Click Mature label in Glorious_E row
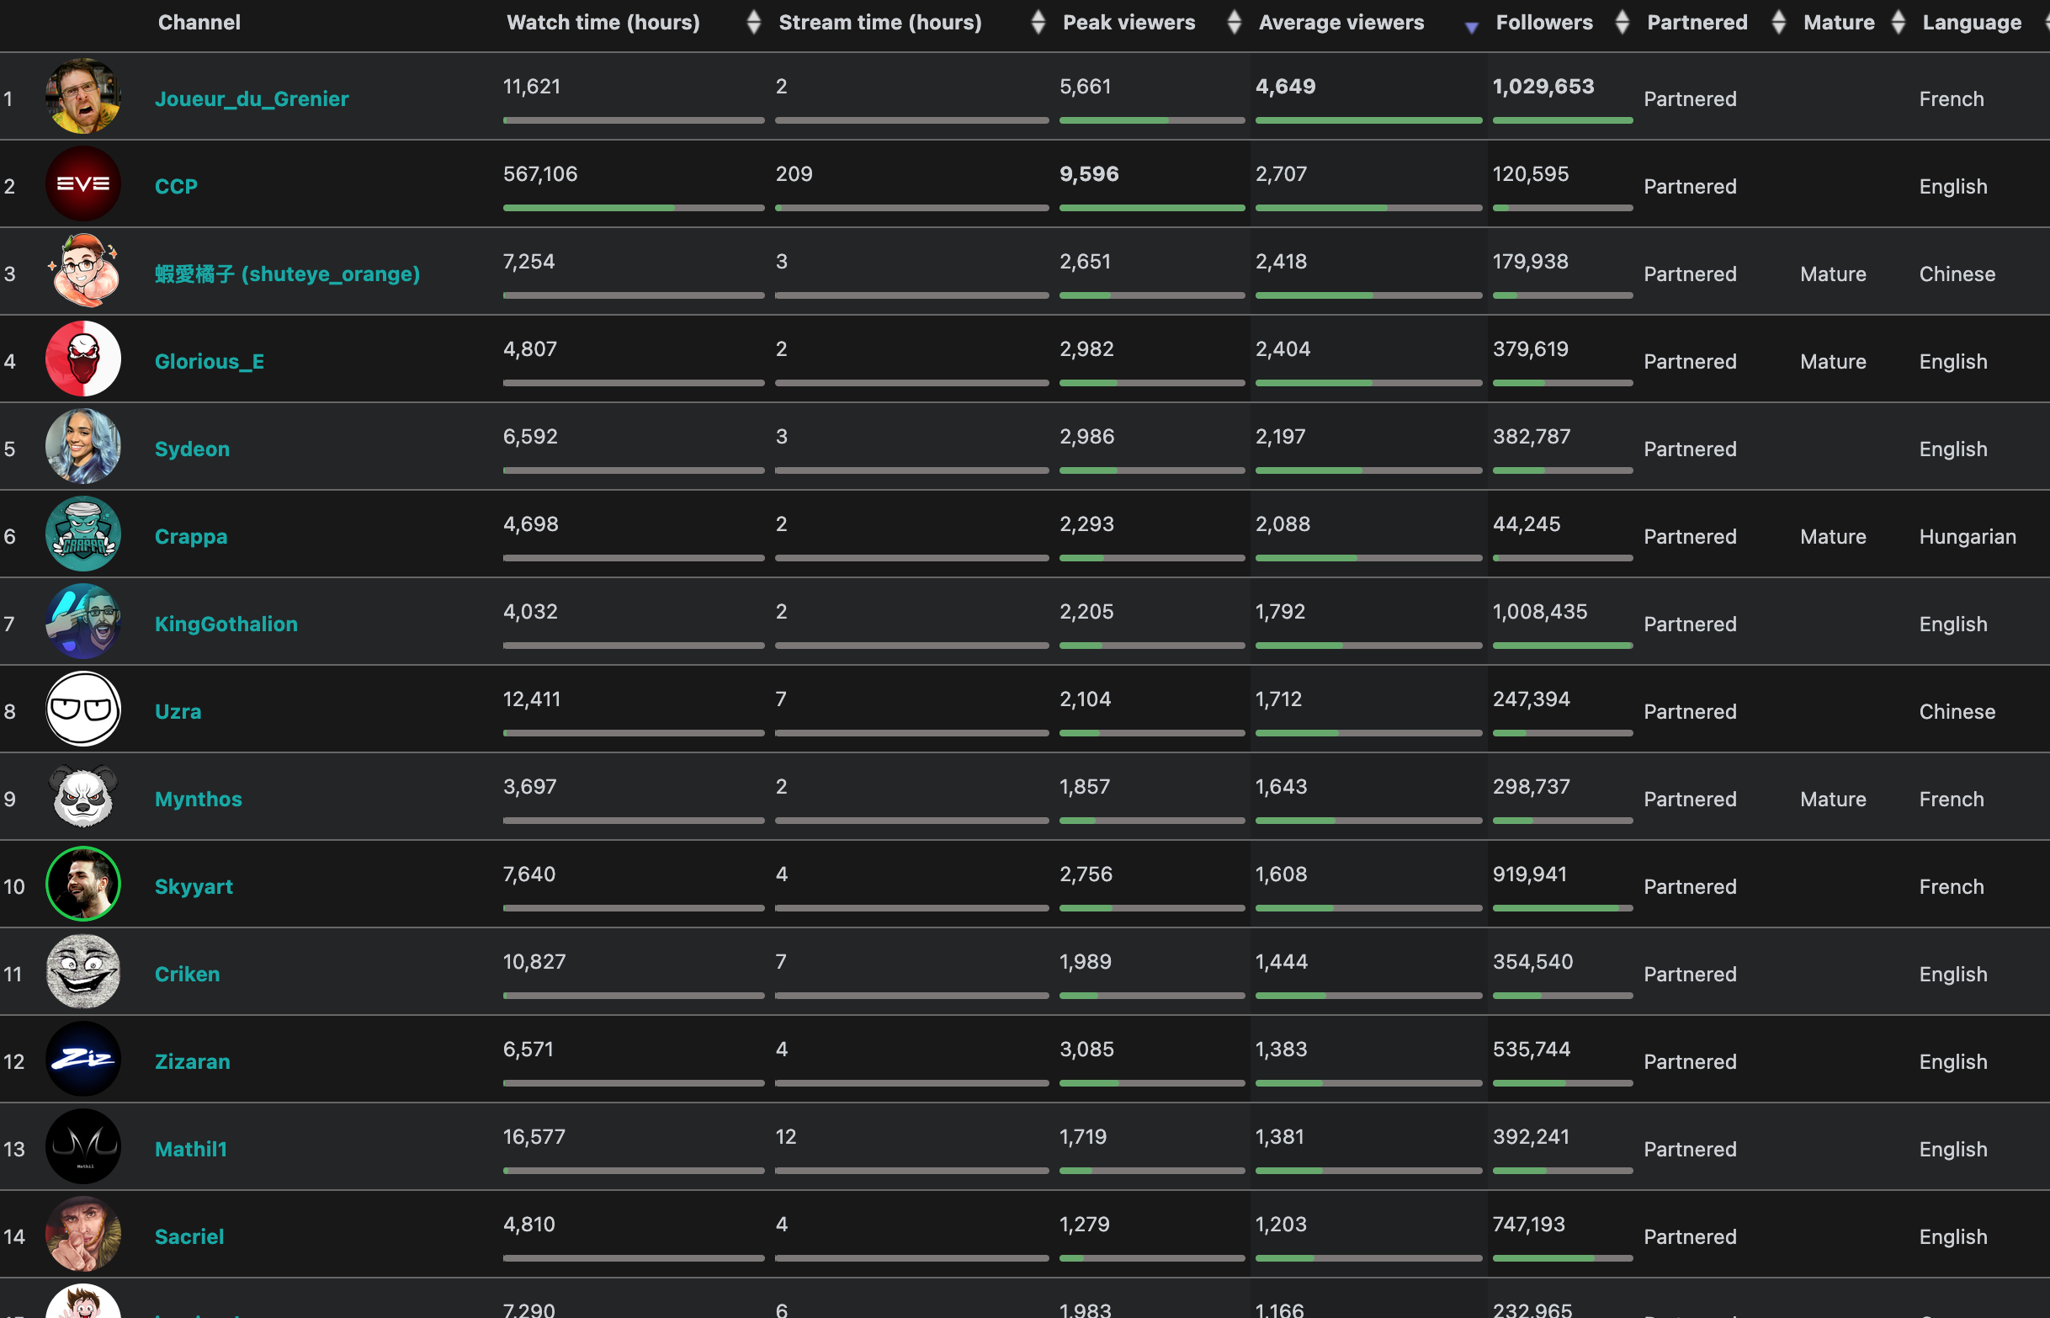 [1833, 361]
